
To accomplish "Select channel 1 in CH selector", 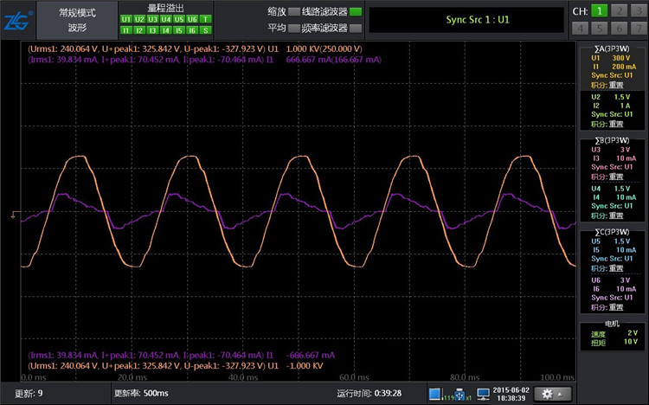I will pyautogui.click(x=599, y=10).
